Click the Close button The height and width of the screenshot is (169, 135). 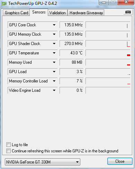120,161
